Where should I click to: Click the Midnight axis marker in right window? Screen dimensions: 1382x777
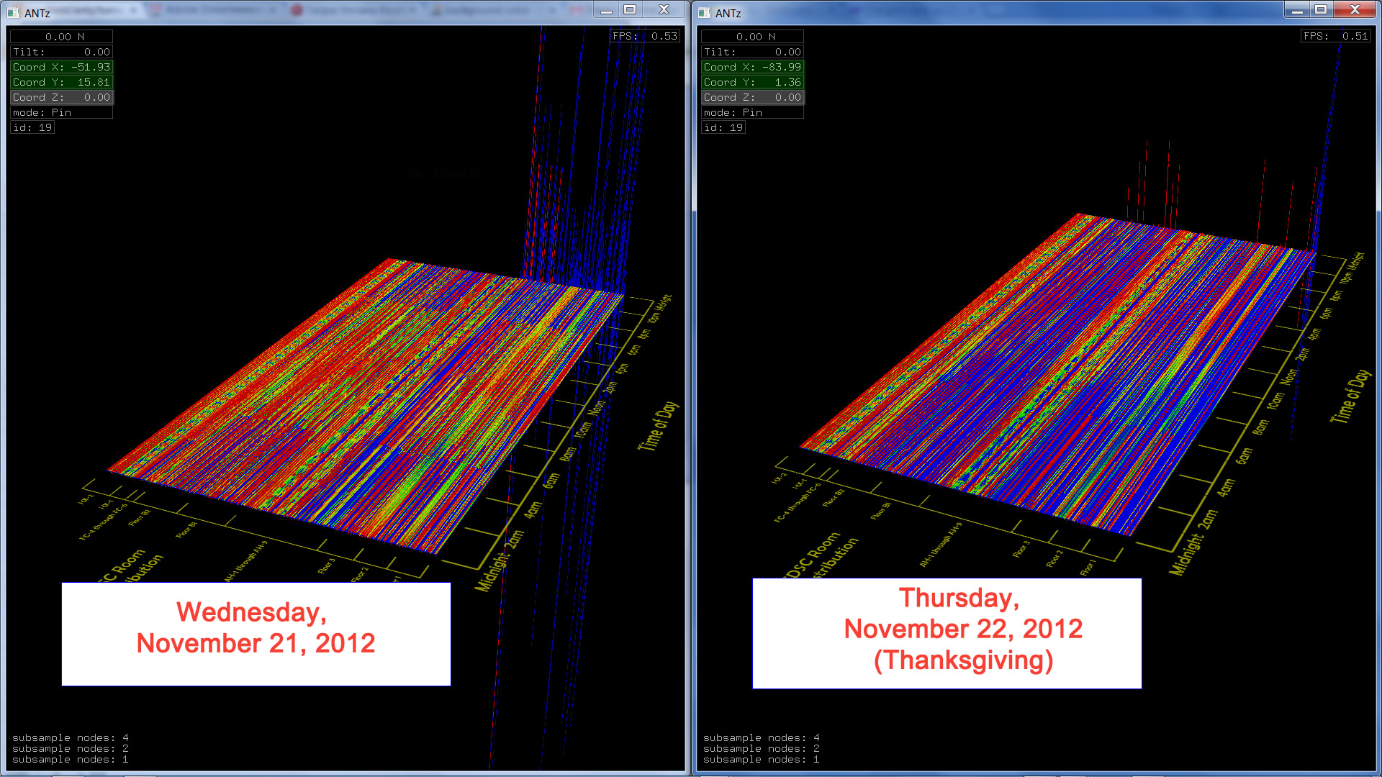pos(1185,555)
